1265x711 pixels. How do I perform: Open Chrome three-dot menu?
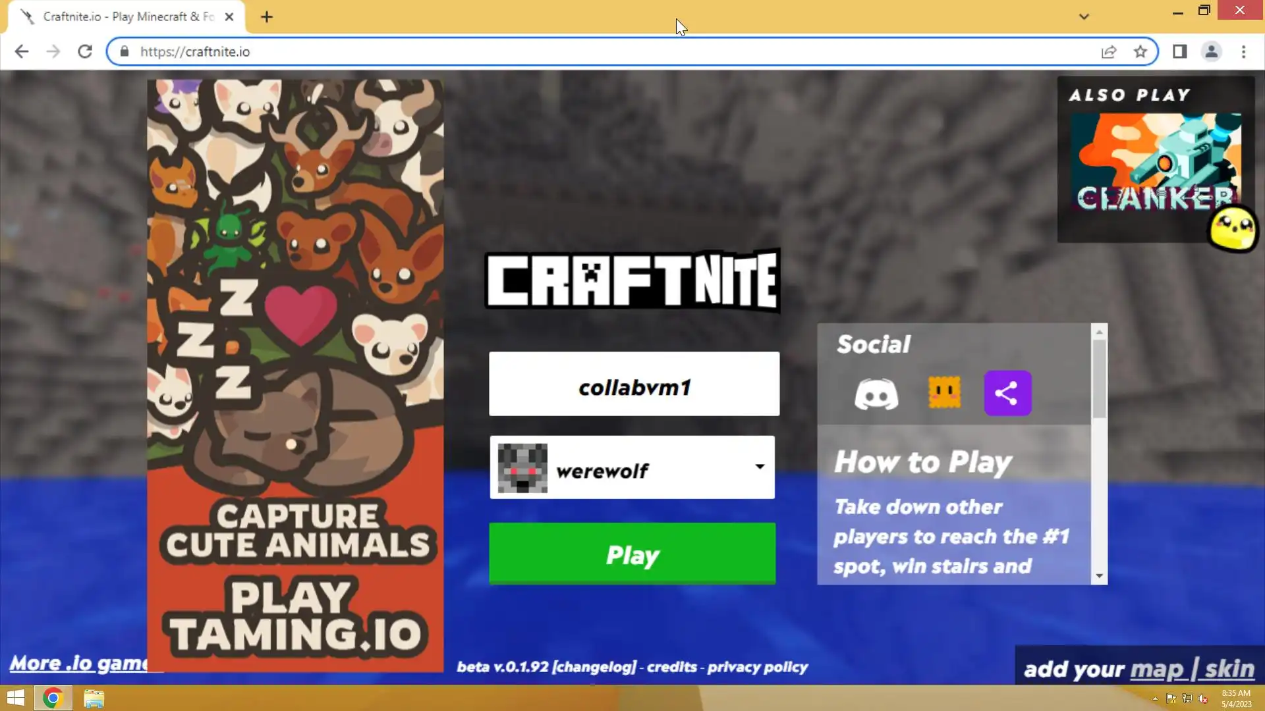1243,52
